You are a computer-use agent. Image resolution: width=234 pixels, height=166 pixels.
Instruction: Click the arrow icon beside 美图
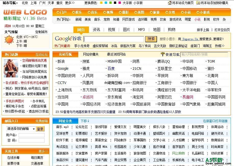click(x=136, y=12)
